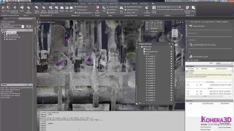Open the Spec dropdown in Pipe Spec Viewer
The height and width of the screenshot is (131, 234).
click(224, 63)
